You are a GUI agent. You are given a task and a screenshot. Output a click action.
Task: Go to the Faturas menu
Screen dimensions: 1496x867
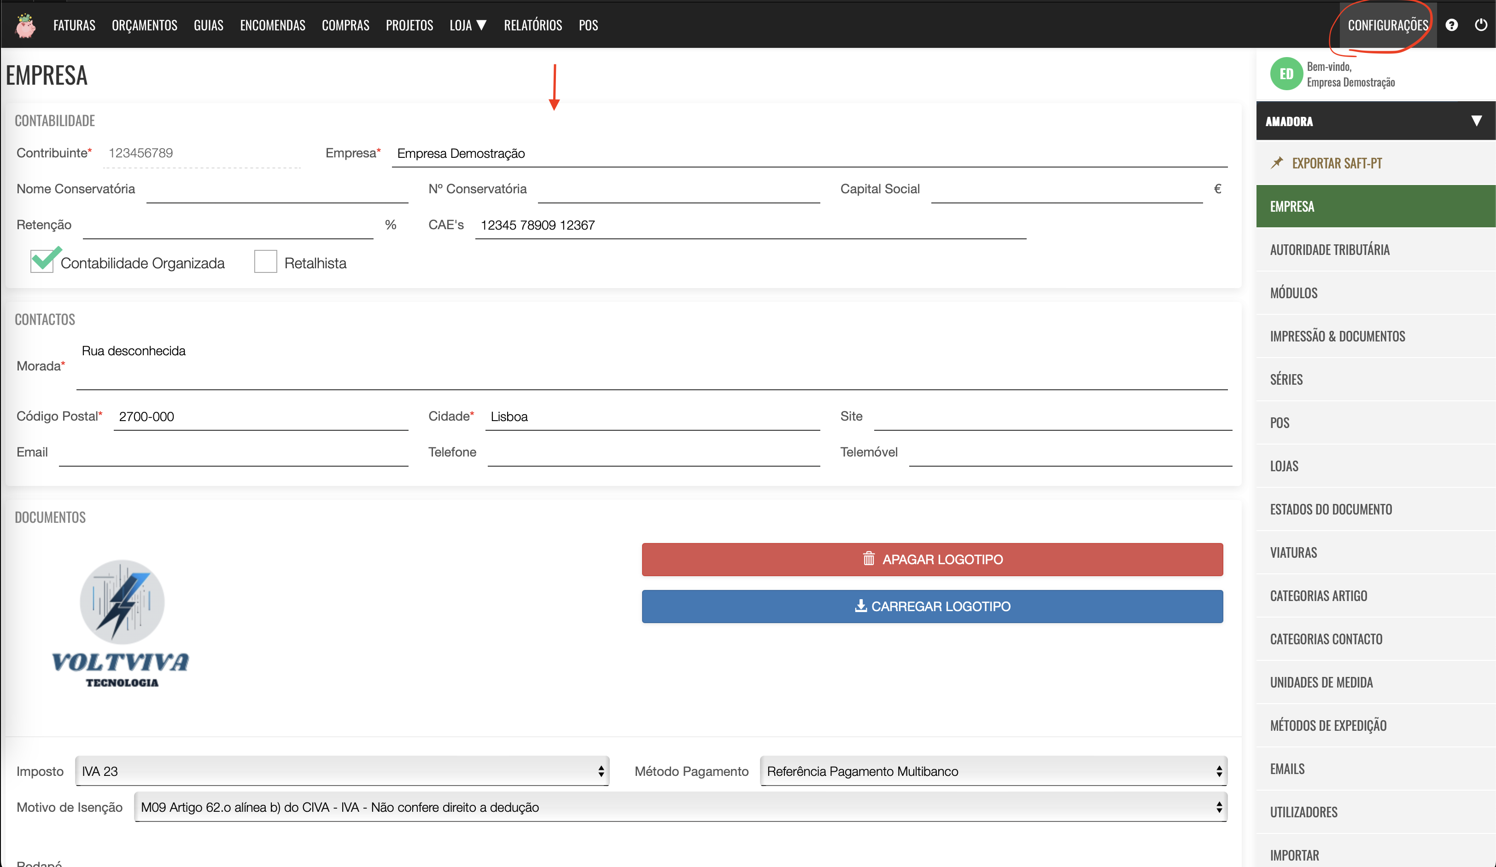[74, 25]
